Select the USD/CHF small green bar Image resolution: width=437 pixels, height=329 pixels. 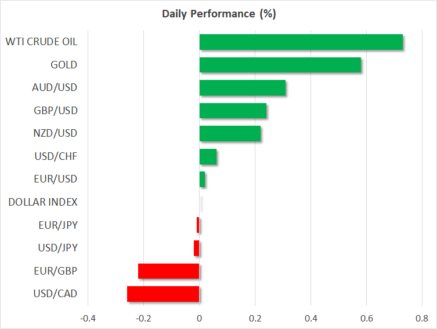[x=208, y=156]
